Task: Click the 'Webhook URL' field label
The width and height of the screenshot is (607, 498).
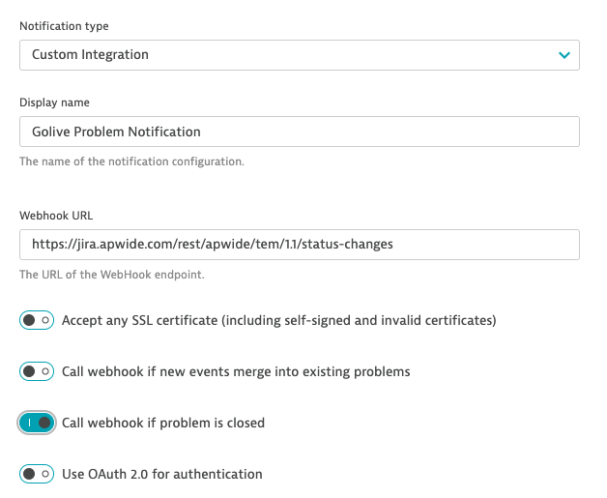Action: (55, 215)
